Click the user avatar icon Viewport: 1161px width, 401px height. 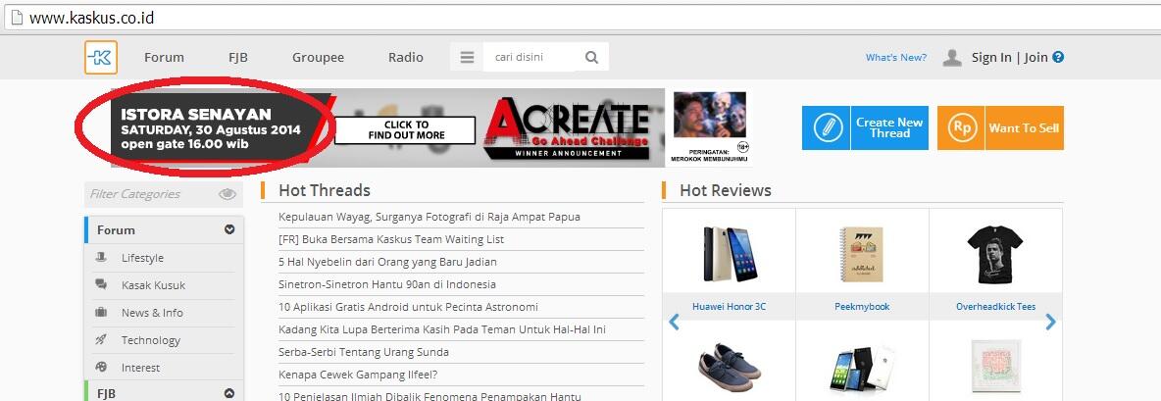pos(952,57)
